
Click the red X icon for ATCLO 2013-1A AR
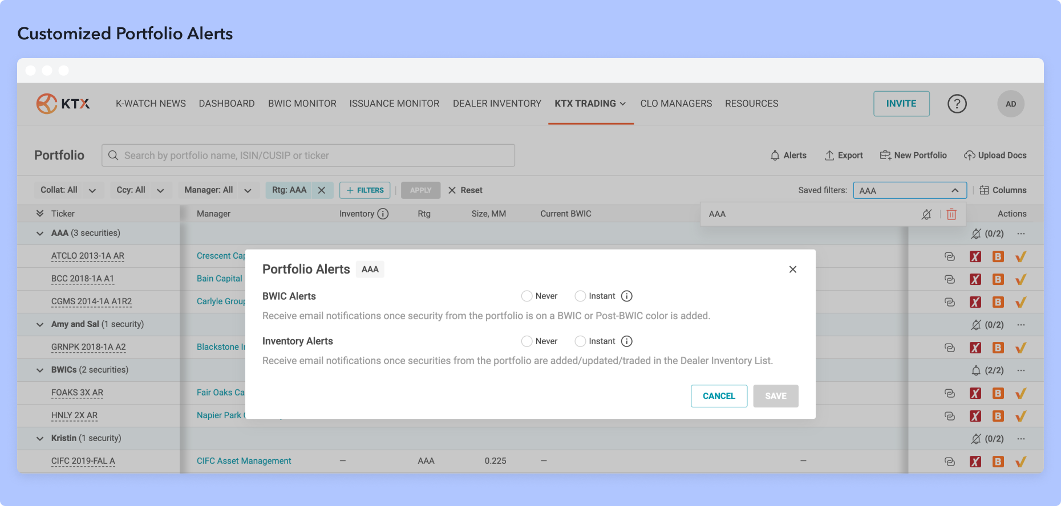pyautogui.click(x=975, y=256)
